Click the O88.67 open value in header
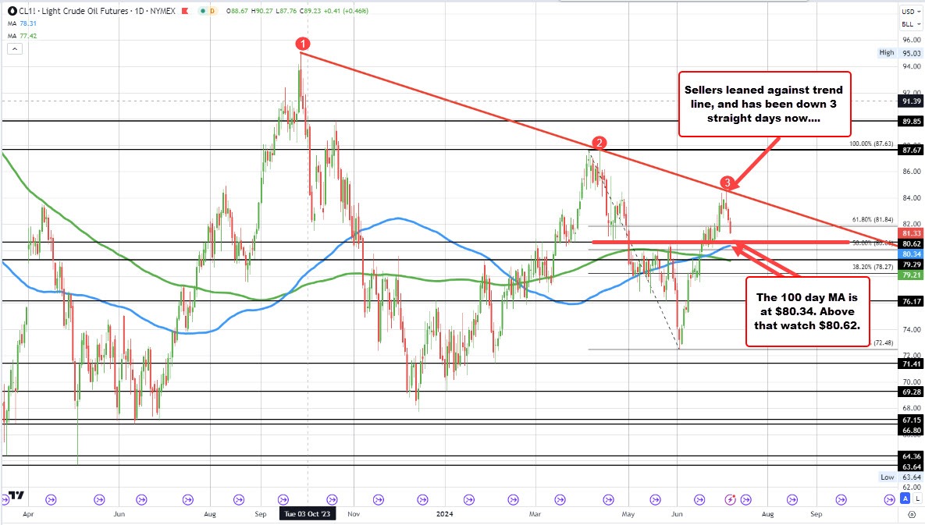The height and width of the screenshot is (525, 925). (x=236, y=11)
